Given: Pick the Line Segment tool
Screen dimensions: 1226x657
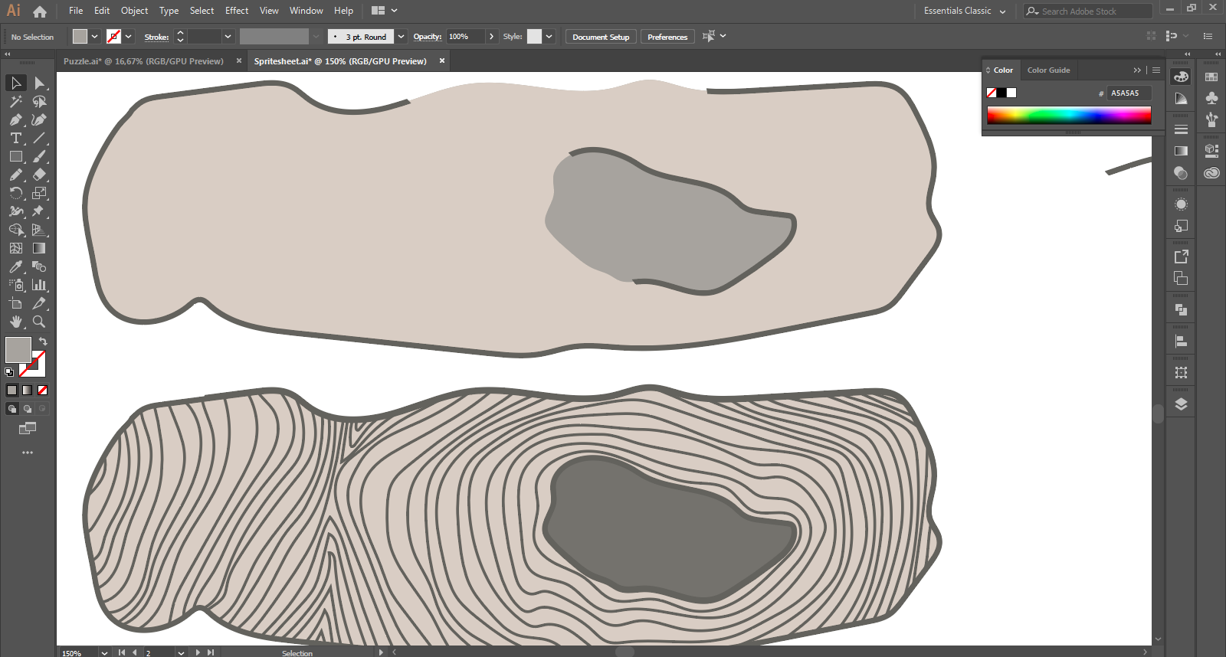Looking at the screenshot, I should click(39, 138).
